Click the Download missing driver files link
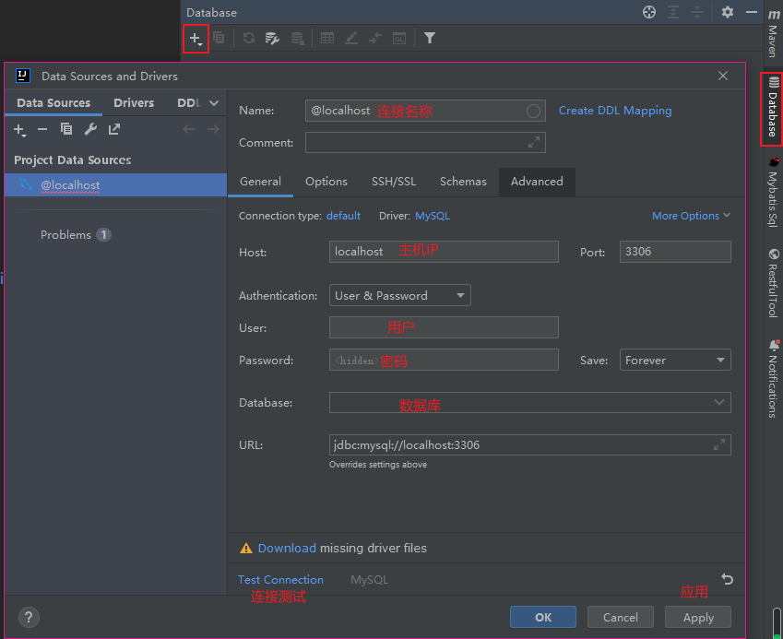This screenshot has height=639, width=783. point(287,548)
